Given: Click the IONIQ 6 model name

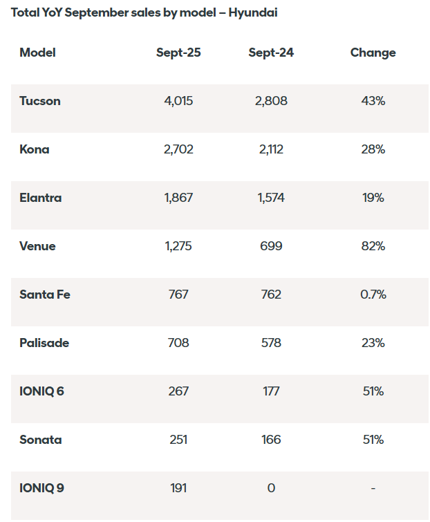Looking at the screenshot, I should (41, 391).
